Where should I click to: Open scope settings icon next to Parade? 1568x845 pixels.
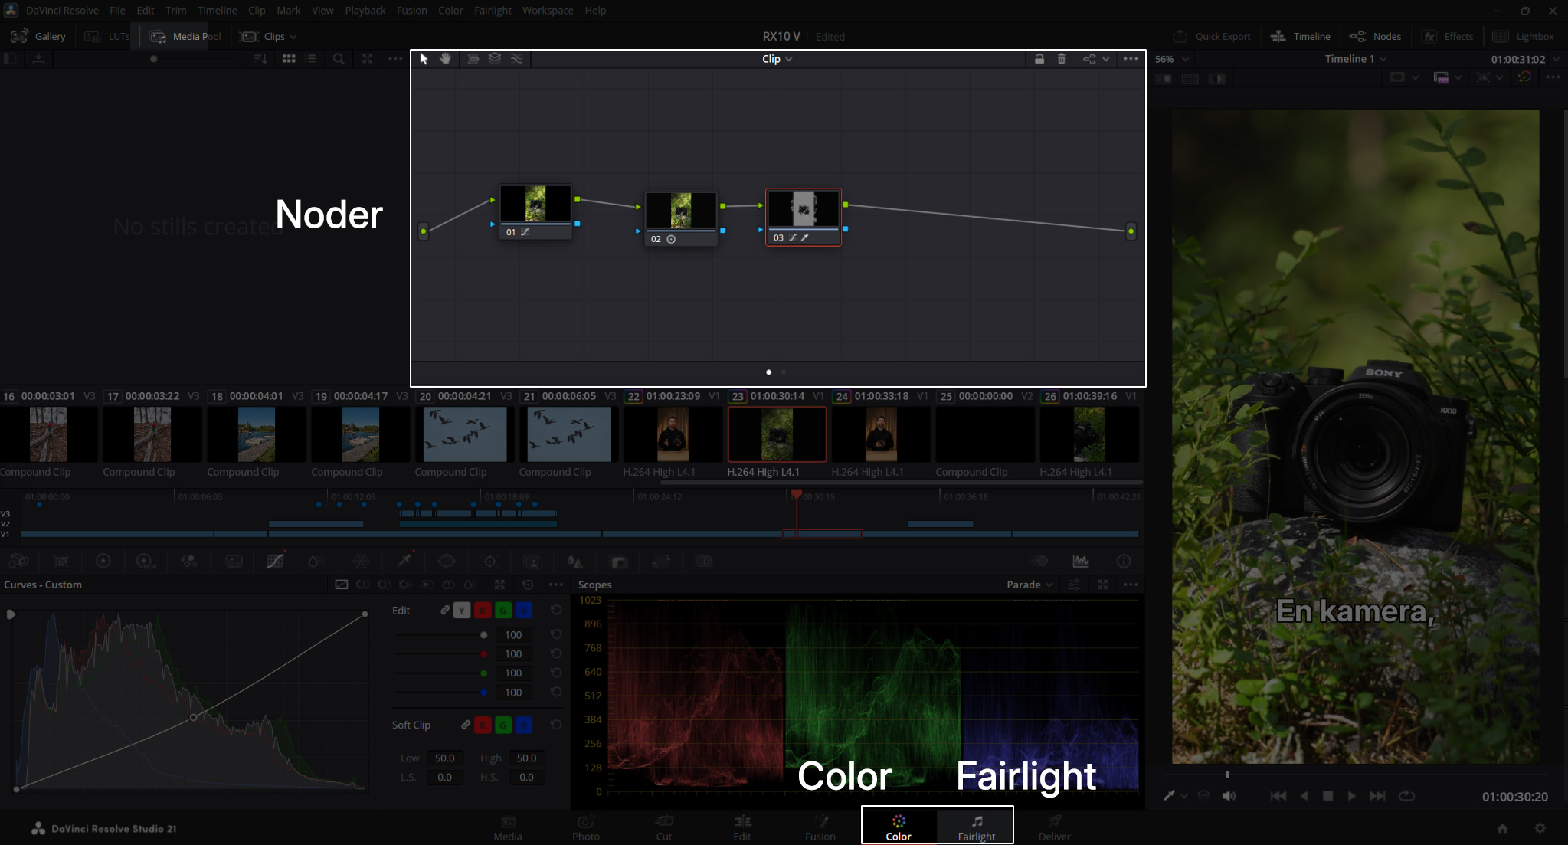coord(1075,585)
